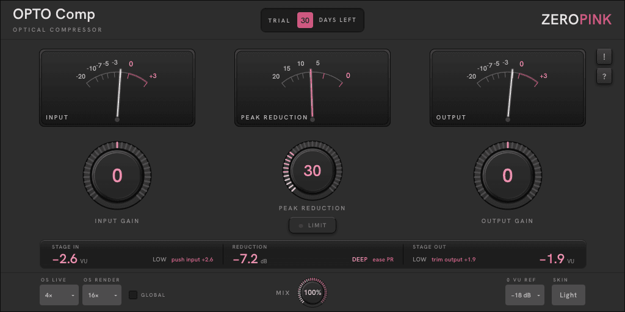Click the 'ease PR' suggestion text
This screenshot has height=312, width=625.
383,260
